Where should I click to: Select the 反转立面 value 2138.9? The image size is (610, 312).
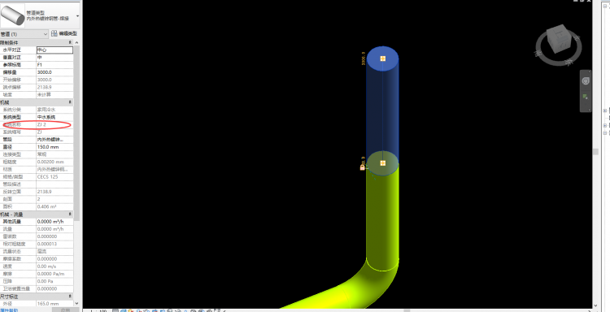[54, 192]
